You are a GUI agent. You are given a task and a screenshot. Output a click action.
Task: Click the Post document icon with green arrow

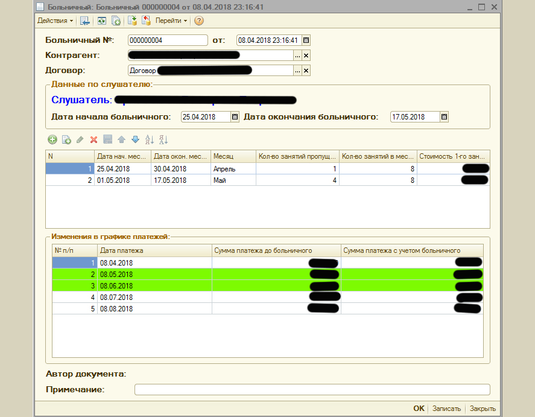pyautogui.click(x=132, y=21)
